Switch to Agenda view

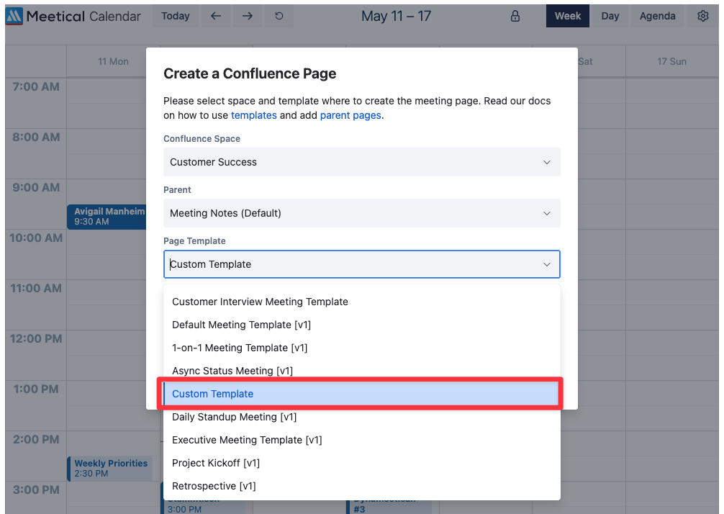point(658,16)
